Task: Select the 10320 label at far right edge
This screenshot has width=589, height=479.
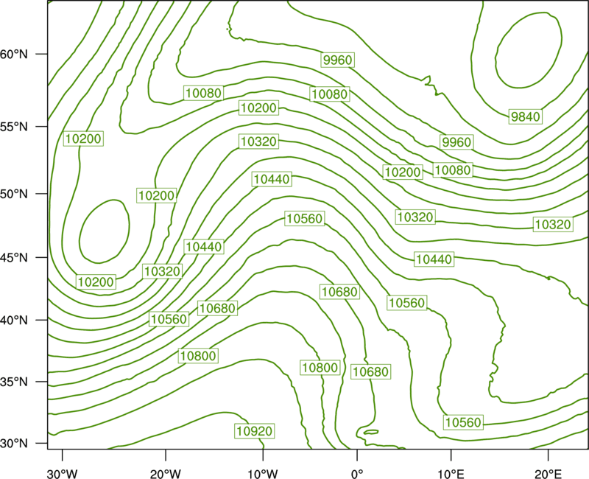Action: coord(553,225)
